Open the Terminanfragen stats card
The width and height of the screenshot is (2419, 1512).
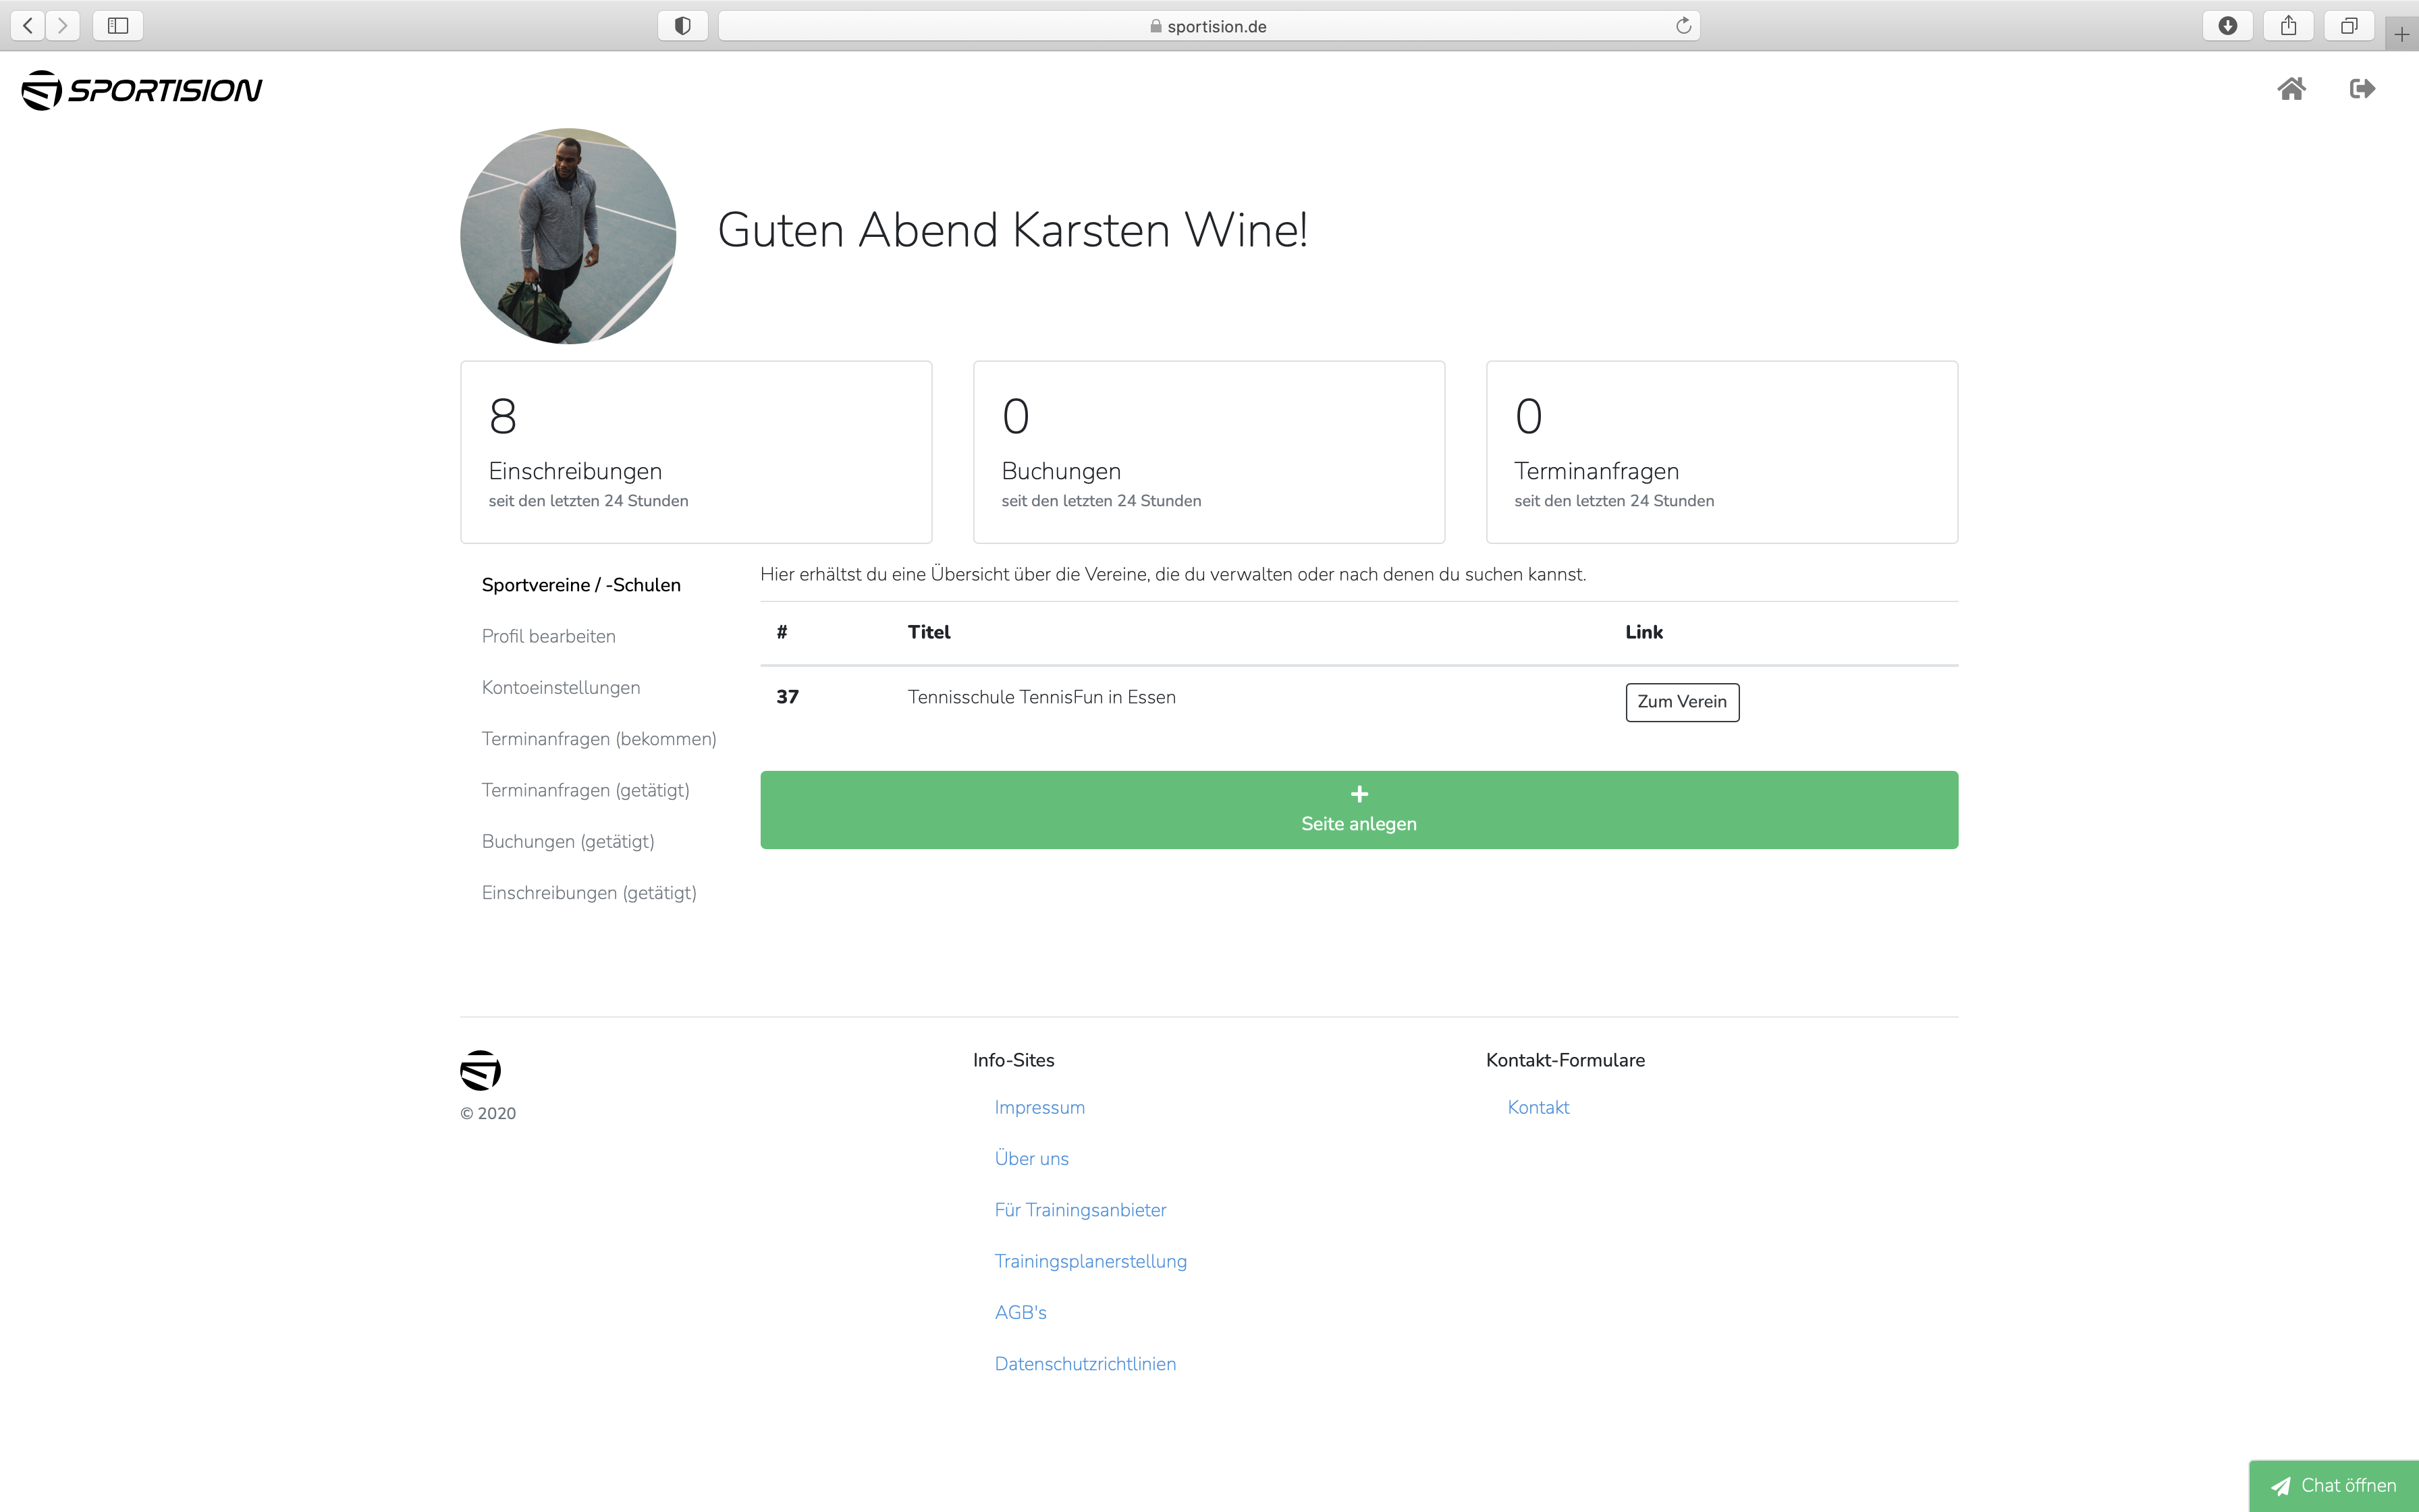click(x=1721, y=452)
